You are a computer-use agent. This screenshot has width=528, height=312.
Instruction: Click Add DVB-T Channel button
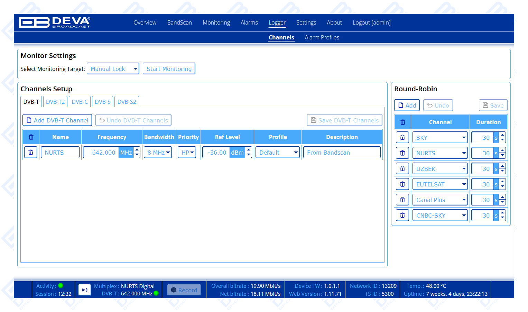pyautogui.click(x=57, y=120)
